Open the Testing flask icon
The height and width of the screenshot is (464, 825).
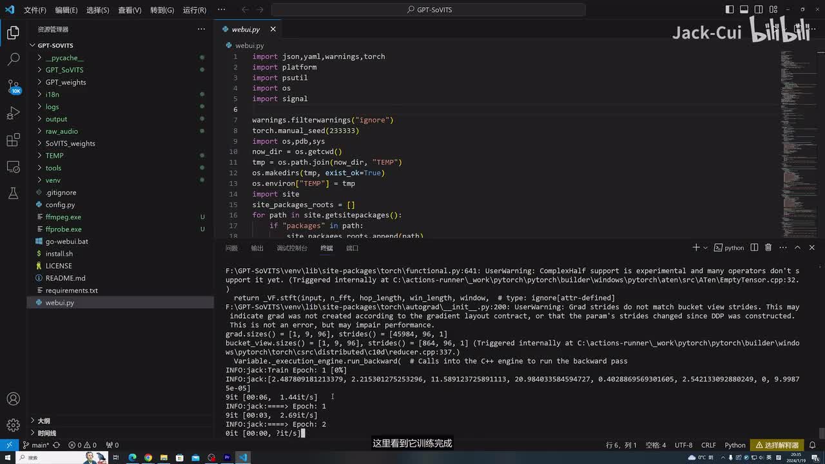tap(13, 193)
